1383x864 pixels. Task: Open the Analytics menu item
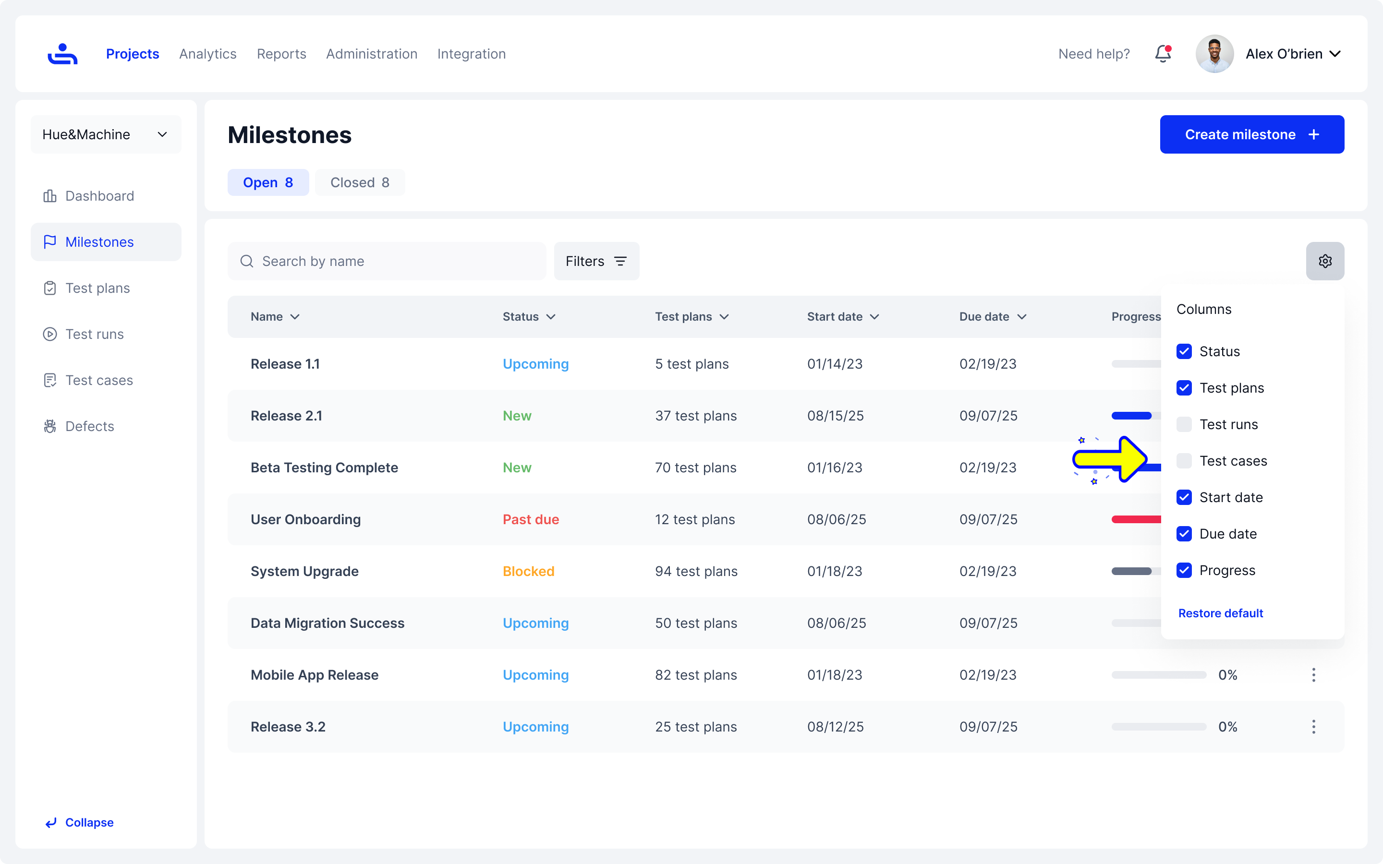pos(207,54)
